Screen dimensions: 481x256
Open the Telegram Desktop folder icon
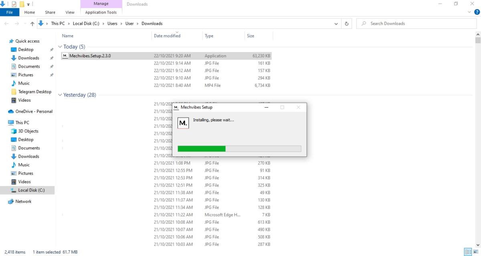tap(14, 92)
